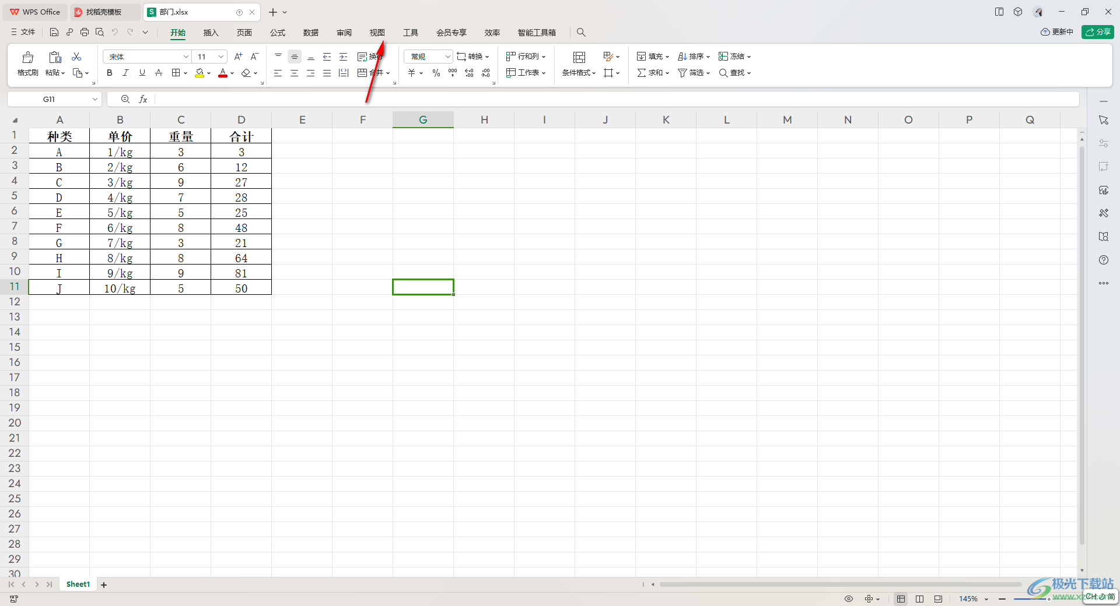Decrease font size with A- icon
This screenshot has width=1120, height=606.
point(254,57)
